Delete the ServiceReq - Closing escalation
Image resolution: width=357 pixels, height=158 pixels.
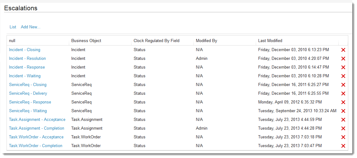coord(343,85)
